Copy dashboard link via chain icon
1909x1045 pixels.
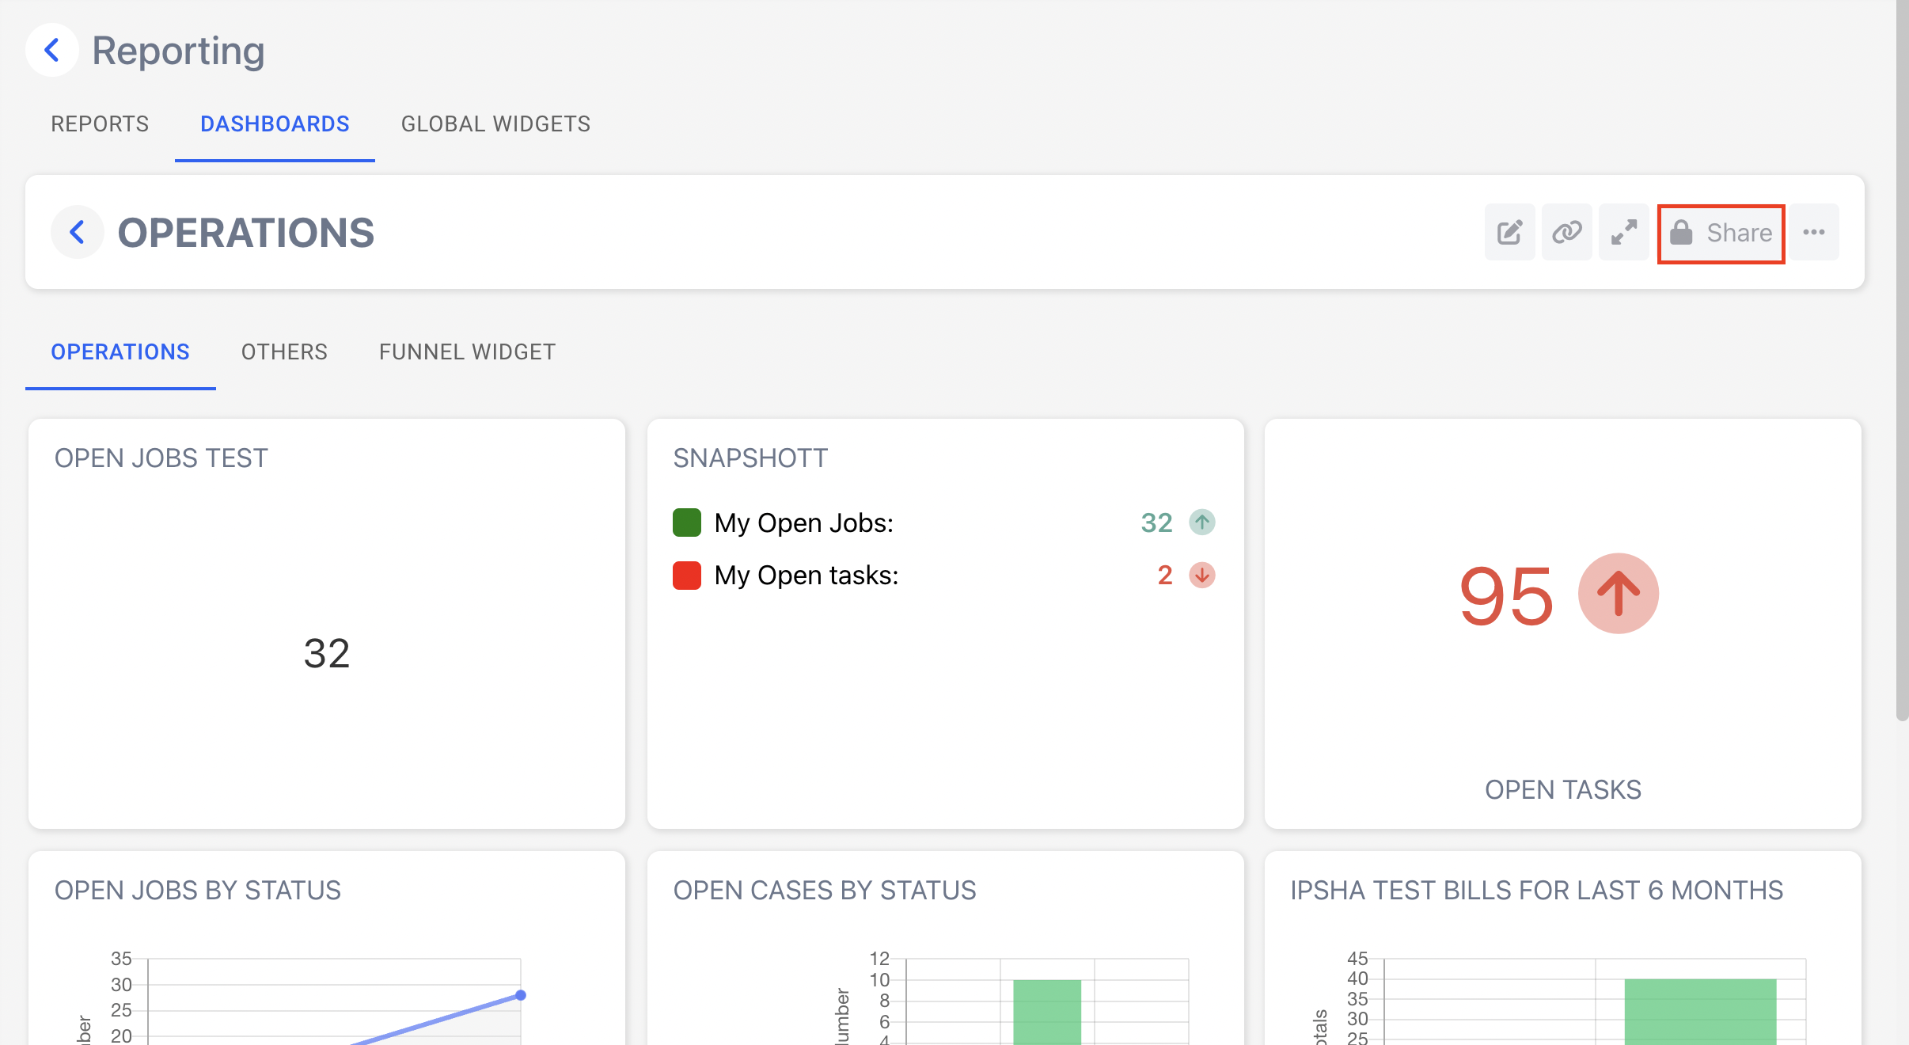pyautogui.click(x=1566, y=232)
